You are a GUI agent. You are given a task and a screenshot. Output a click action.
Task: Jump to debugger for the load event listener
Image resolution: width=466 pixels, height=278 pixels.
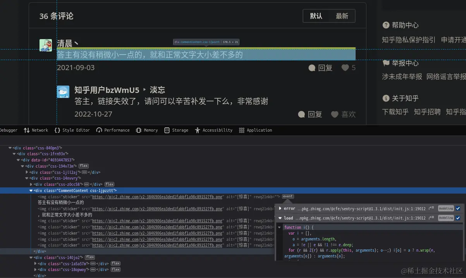click(x=432, y=218)
